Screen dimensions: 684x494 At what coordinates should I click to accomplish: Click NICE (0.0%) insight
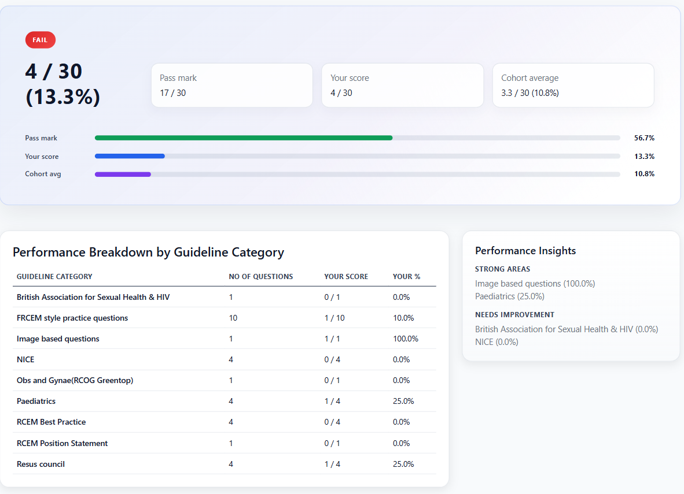pos(497,342)
